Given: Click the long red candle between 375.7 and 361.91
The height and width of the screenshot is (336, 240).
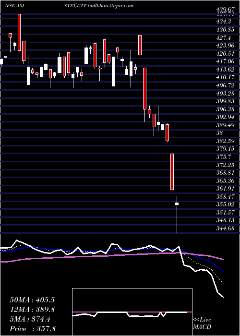Looking at the screenshot, I should 172,172.
